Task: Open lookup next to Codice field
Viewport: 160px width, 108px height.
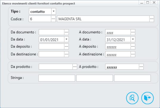Action: [x=53, y=19]
